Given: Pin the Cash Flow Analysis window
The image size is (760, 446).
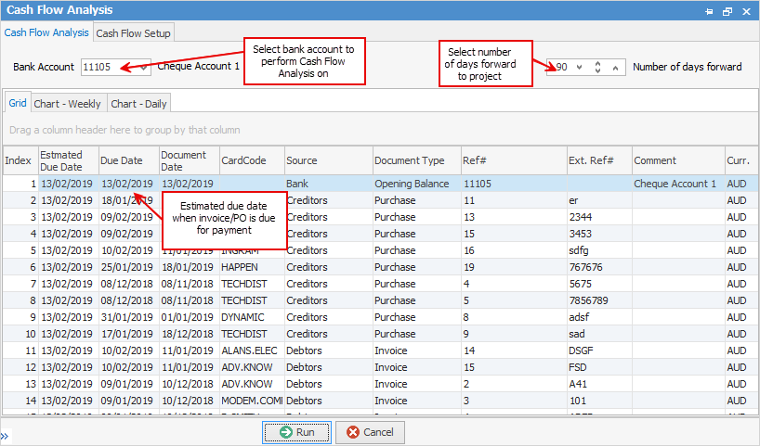Looking at the screenshot, I should (709, 10).
